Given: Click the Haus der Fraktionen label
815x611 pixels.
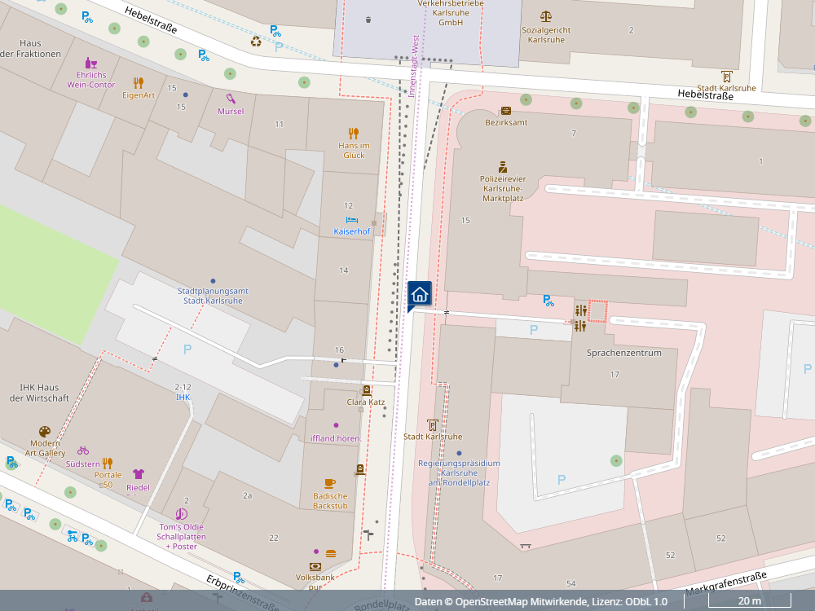Looking at the screenshot, I should tap(30, 48).
